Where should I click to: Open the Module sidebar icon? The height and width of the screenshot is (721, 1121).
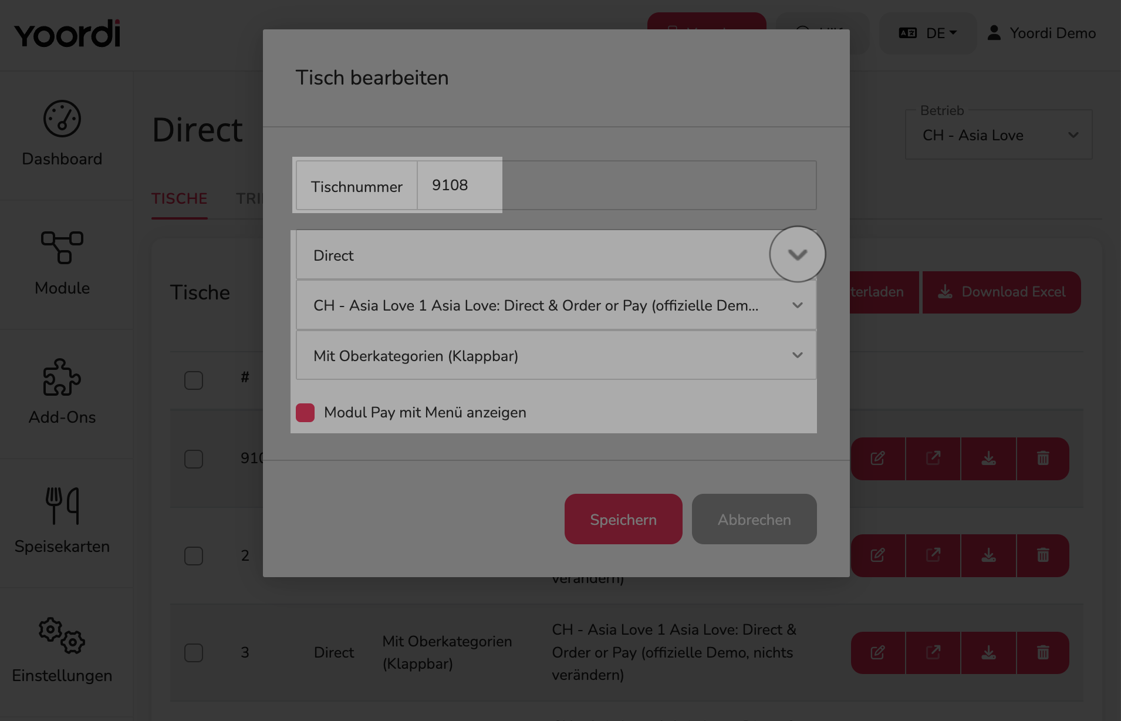[62, 247]
